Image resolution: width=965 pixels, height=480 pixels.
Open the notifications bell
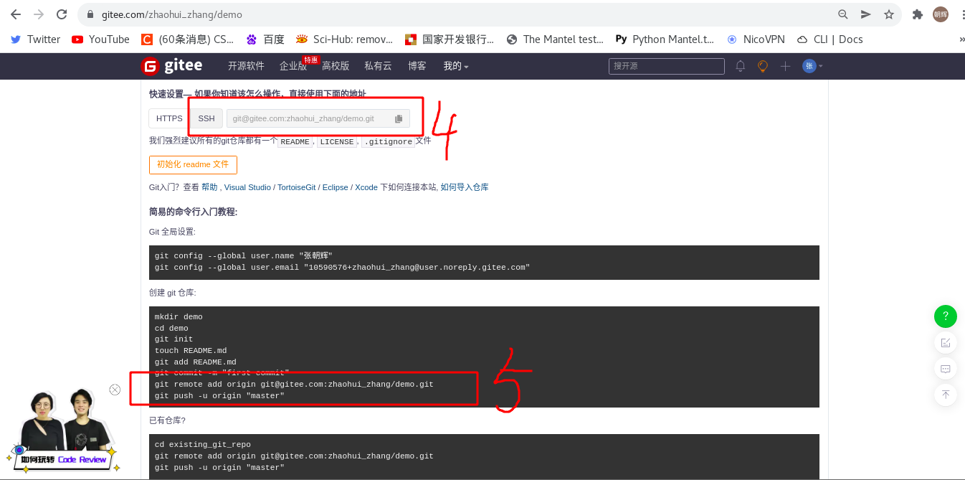(741, 66)
